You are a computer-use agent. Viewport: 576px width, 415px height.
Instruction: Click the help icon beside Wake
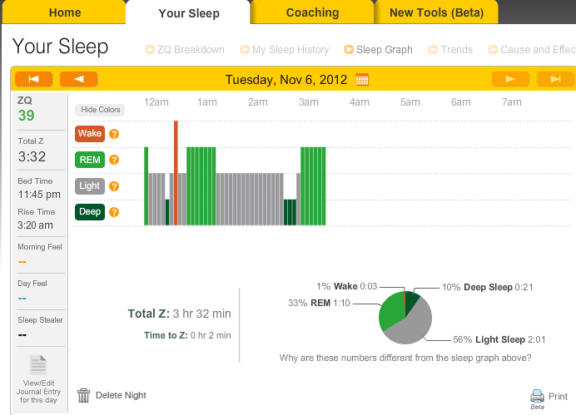(x=114, y=134)
